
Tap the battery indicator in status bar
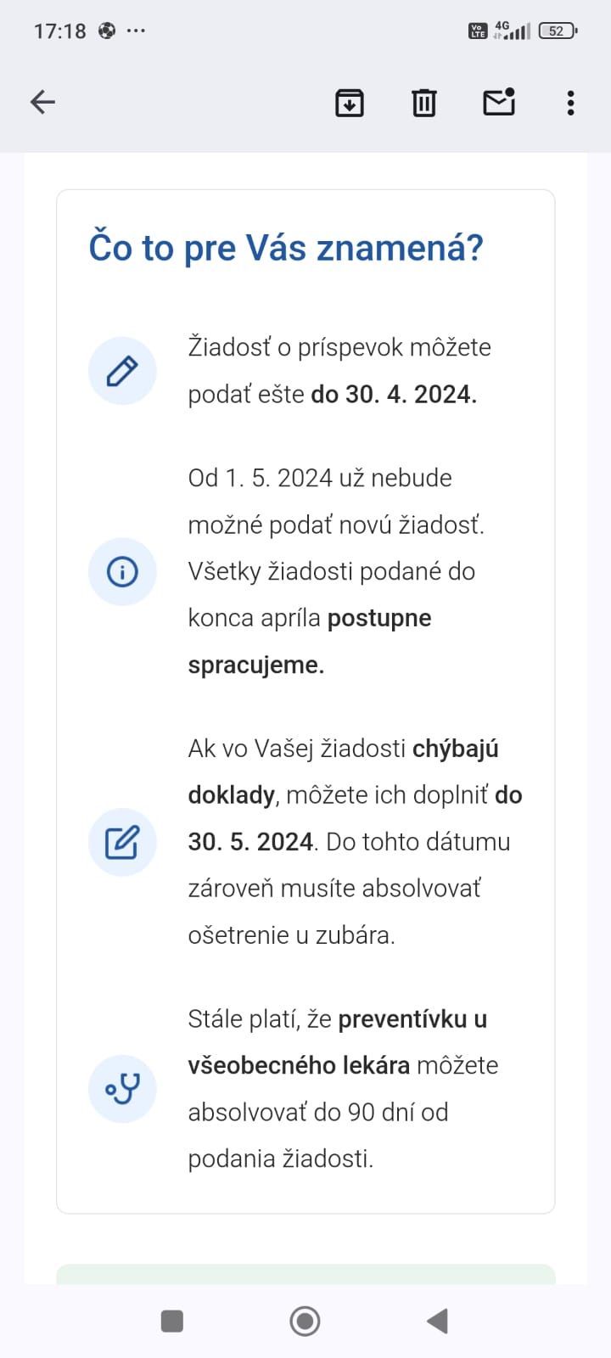557,31
